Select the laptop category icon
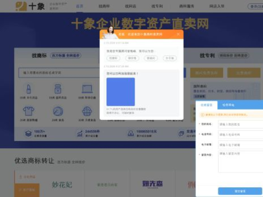 coord(87,89)
